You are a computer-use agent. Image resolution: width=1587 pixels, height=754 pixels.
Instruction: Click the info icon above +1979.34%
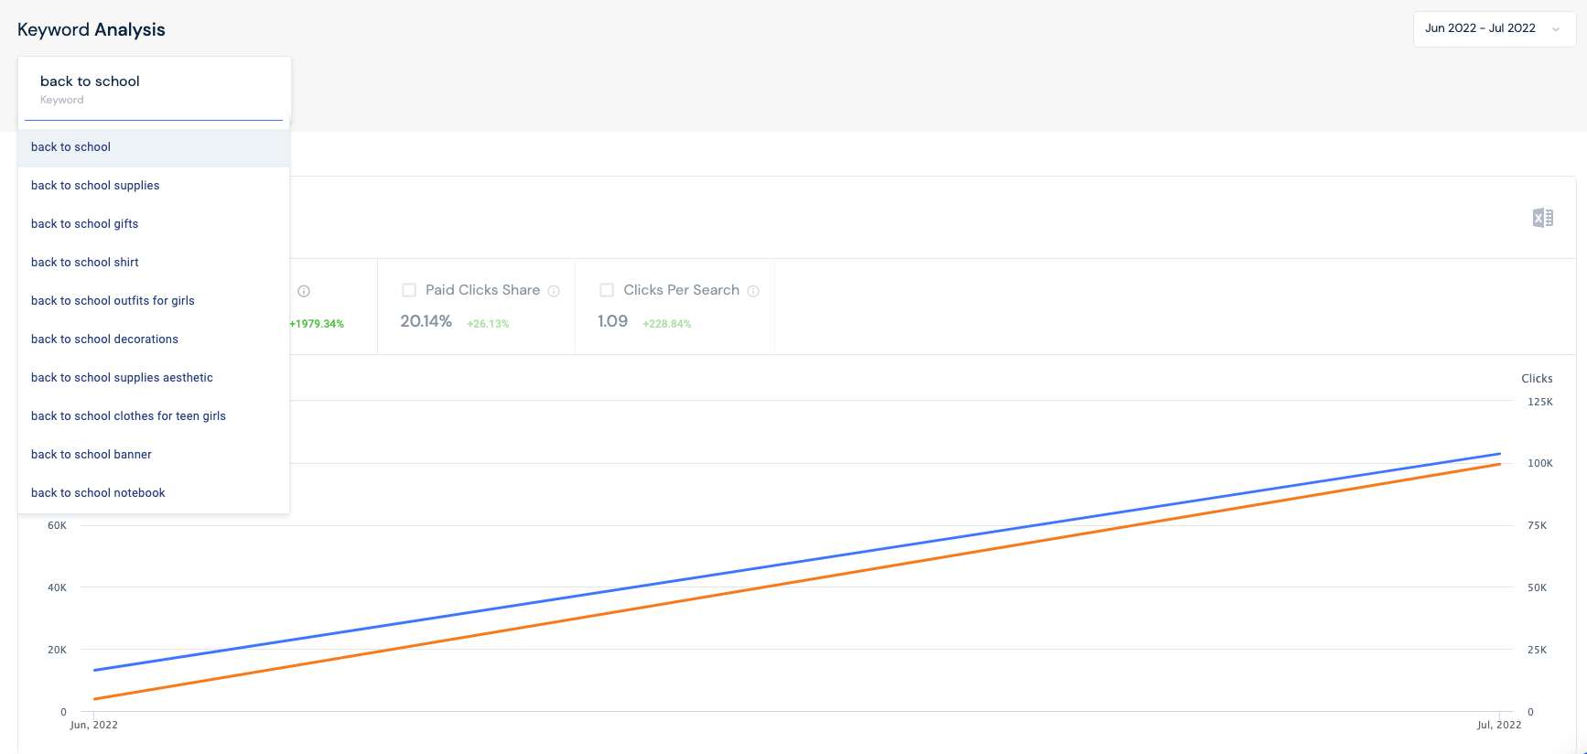pos(304,291)
